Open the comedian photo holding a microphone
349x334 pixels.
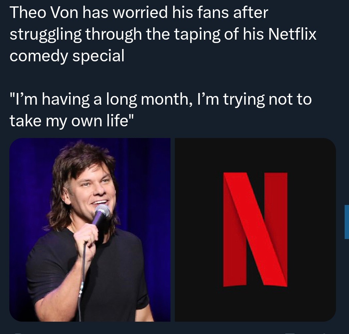(89, 230)
